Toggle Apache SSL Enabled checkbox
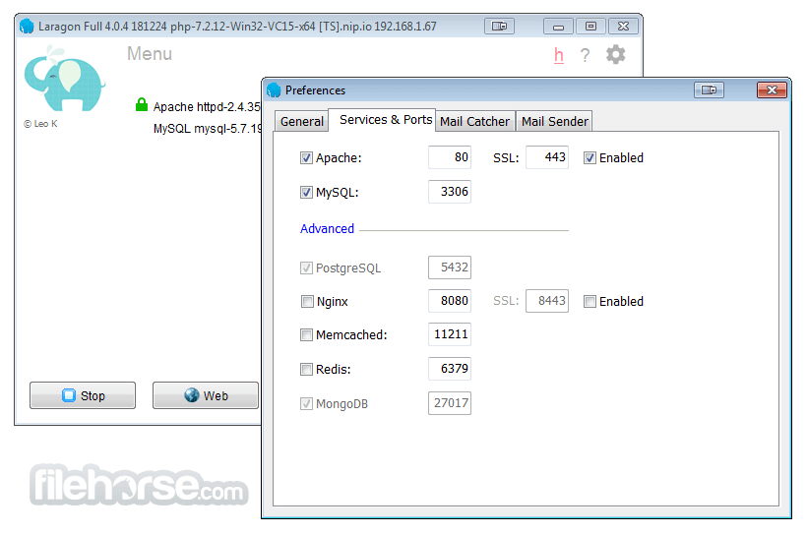 pos(590,158)
